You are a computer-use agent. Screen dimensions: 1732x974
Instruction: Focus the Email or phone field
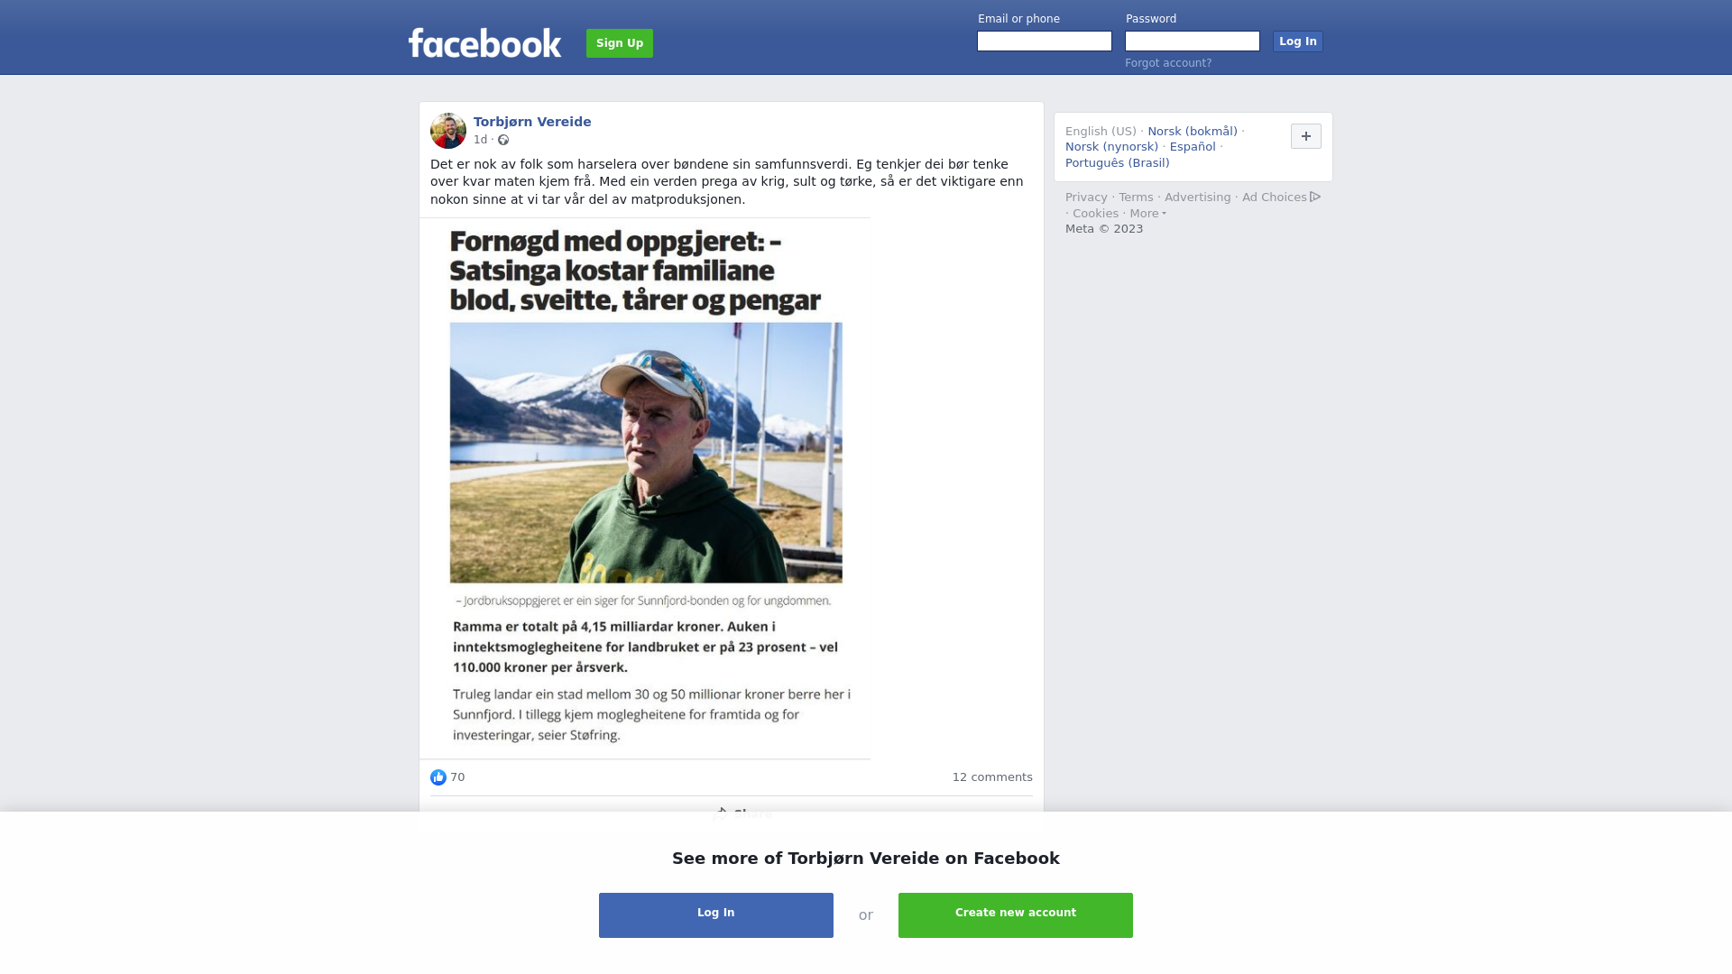pyautogui.click(x=1045, y=41)
